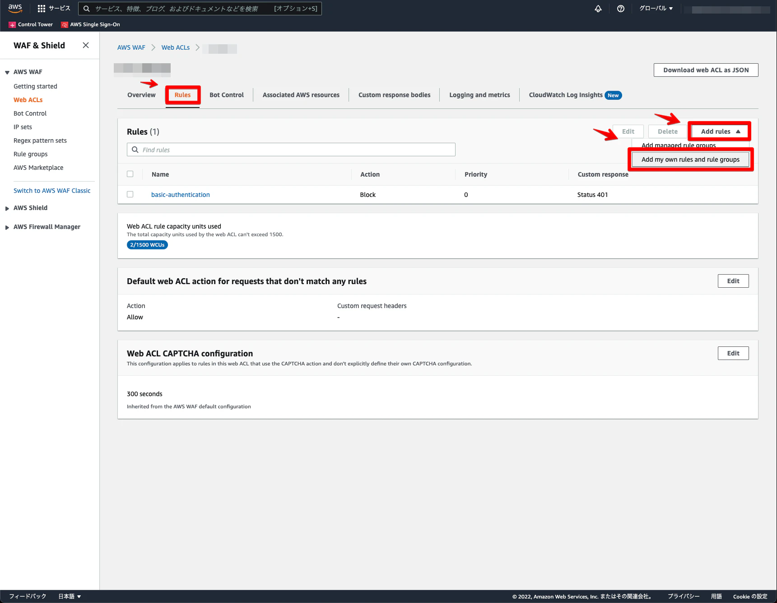Open IP sets in the sidebar
Screen dimensions: 777x603
pyautogui.click(x=23, y=127)
